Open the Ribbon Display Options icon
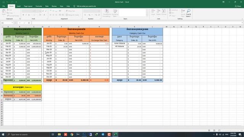 coord(223,2)
